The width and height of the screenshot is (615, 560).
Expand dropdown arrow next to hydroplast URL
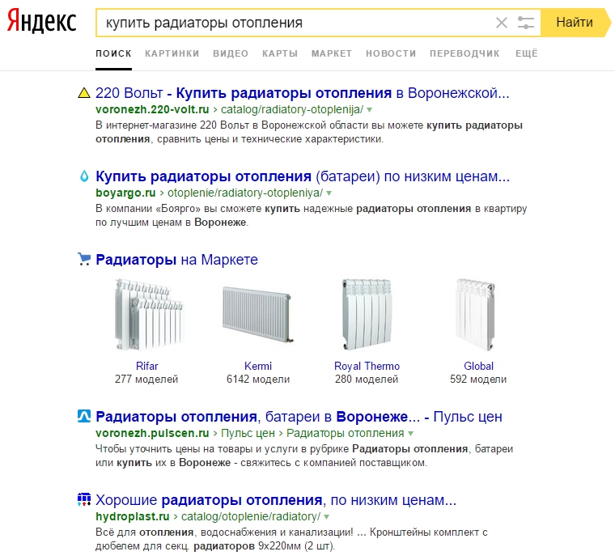(327, 517)
